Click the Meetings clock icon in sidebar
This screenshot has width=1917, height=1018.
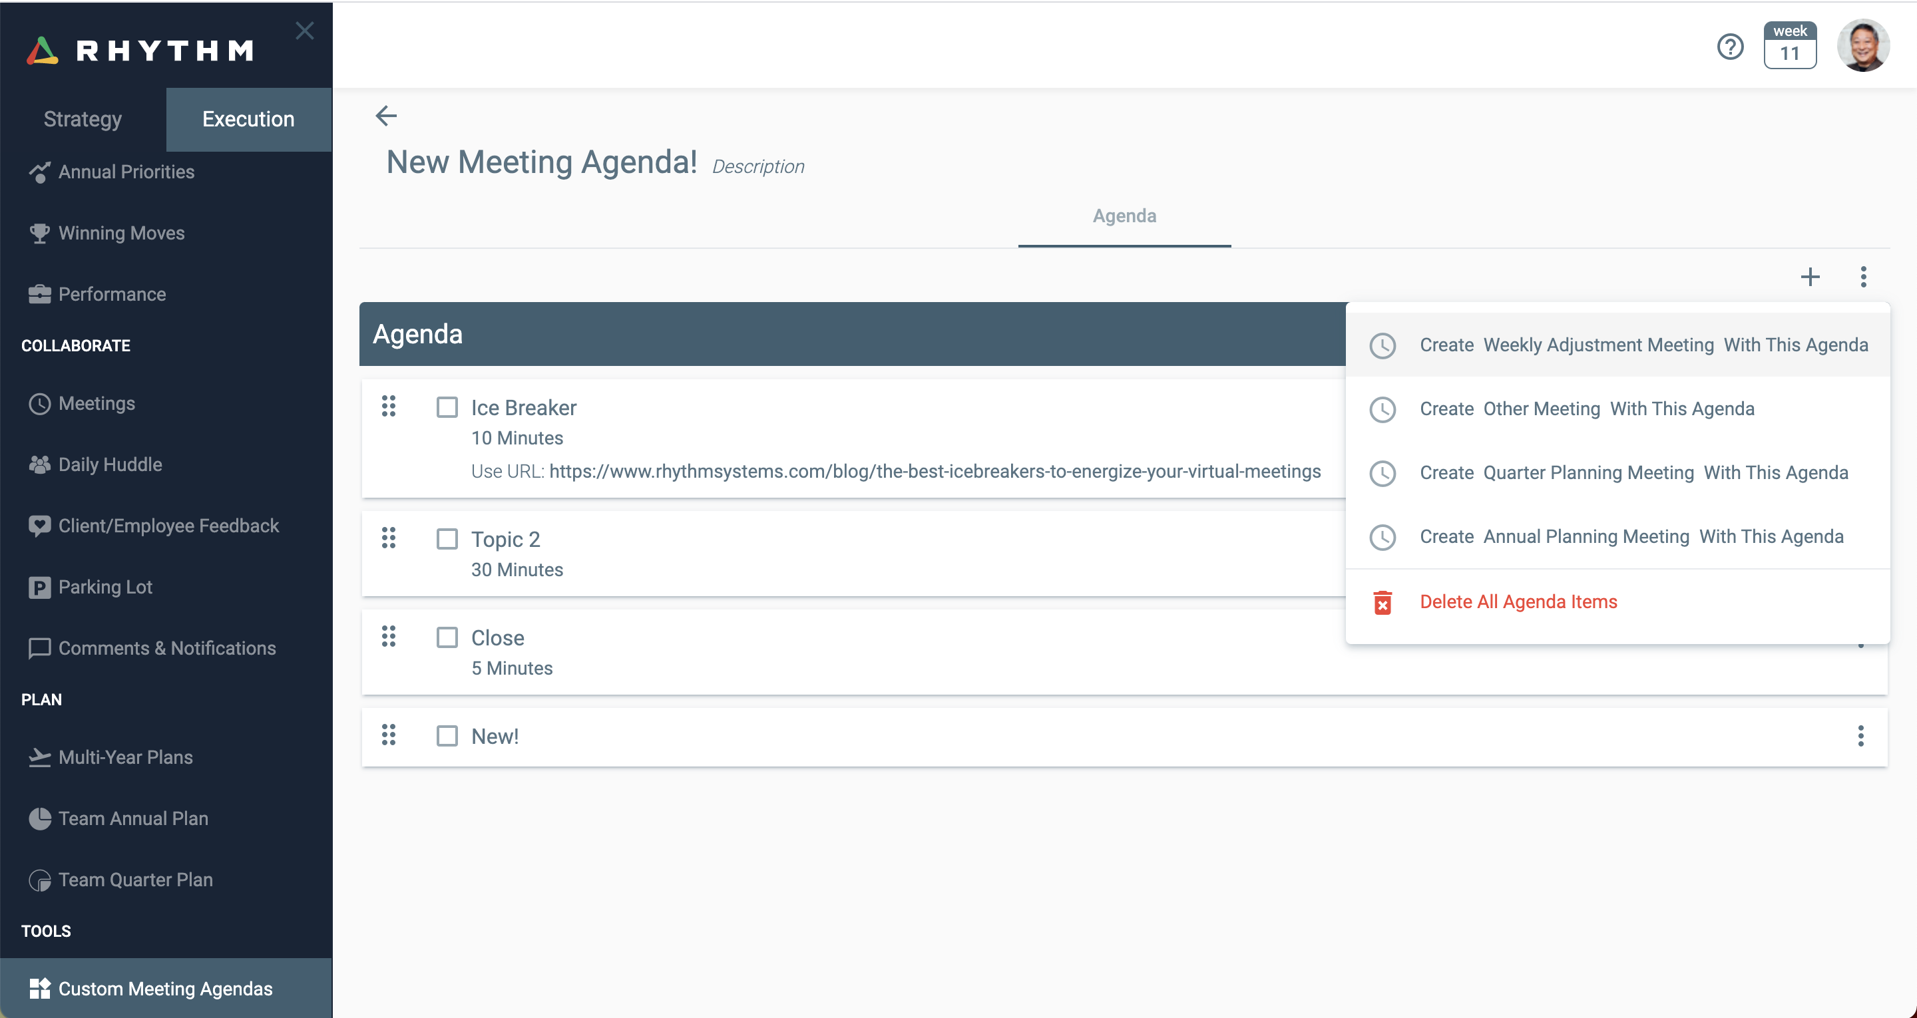(x=39, y=403)
